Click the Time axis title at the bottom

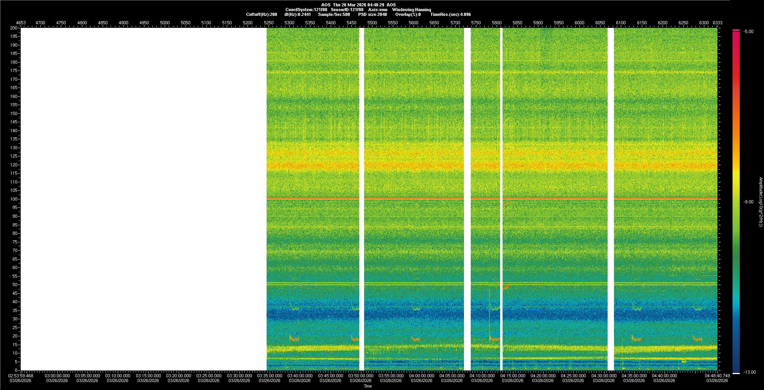368,386
